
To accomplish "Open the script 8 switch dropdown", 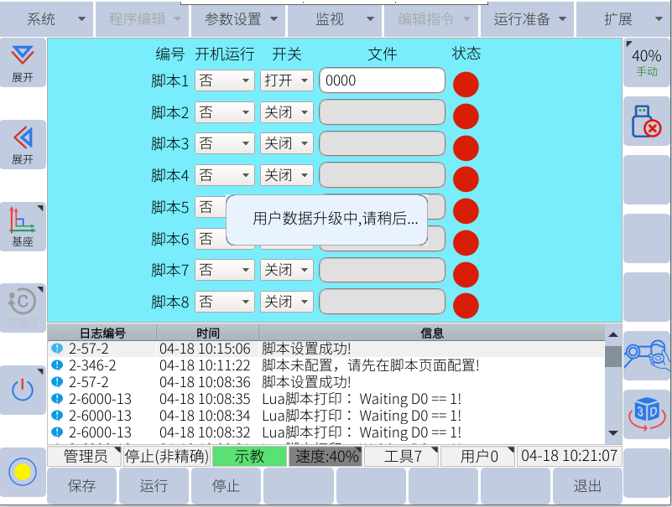I will coord(286,302).
